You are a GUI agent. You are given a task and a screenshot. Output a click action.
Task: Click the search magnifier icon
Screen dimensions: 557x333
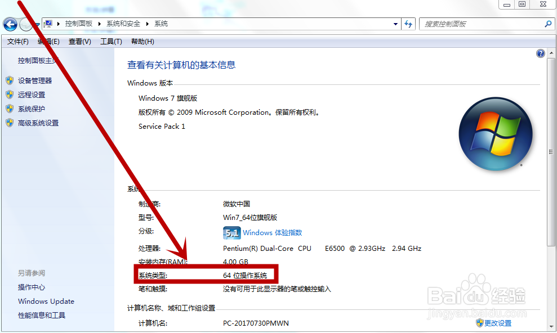pyautogui.click(x=548, y=24)
